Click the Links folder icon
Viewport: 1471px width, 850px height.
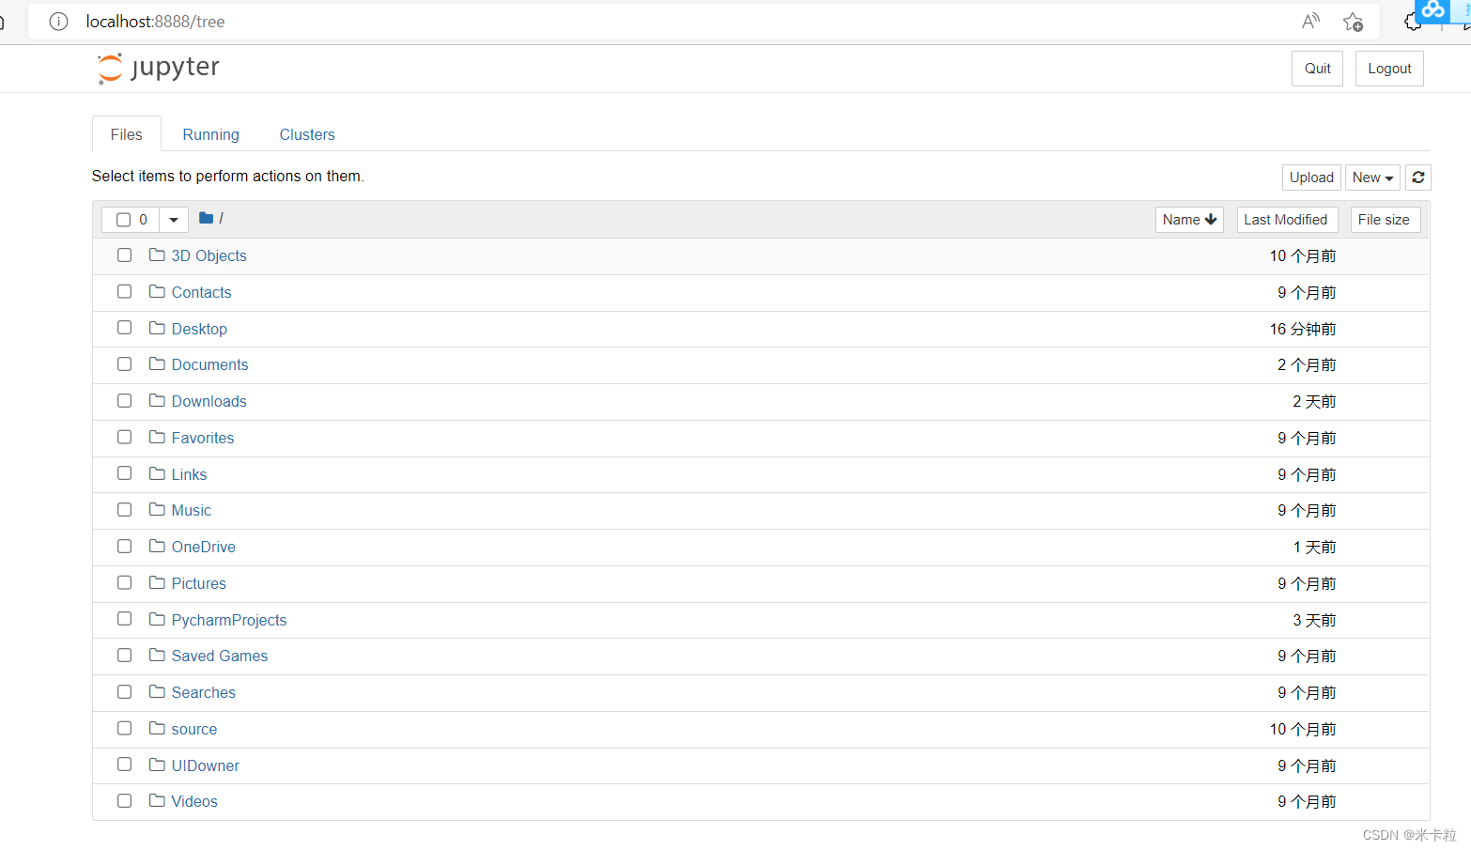click(157, 473)
